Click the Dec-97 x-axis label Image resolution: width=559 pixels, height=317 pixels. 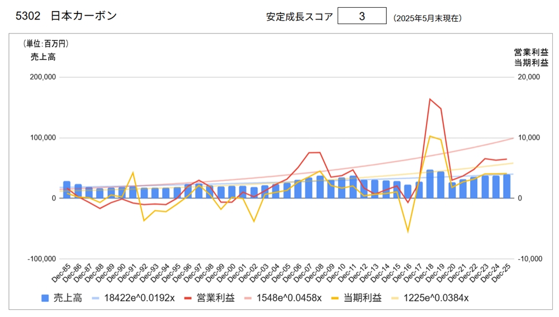click(x=193, y=273)
